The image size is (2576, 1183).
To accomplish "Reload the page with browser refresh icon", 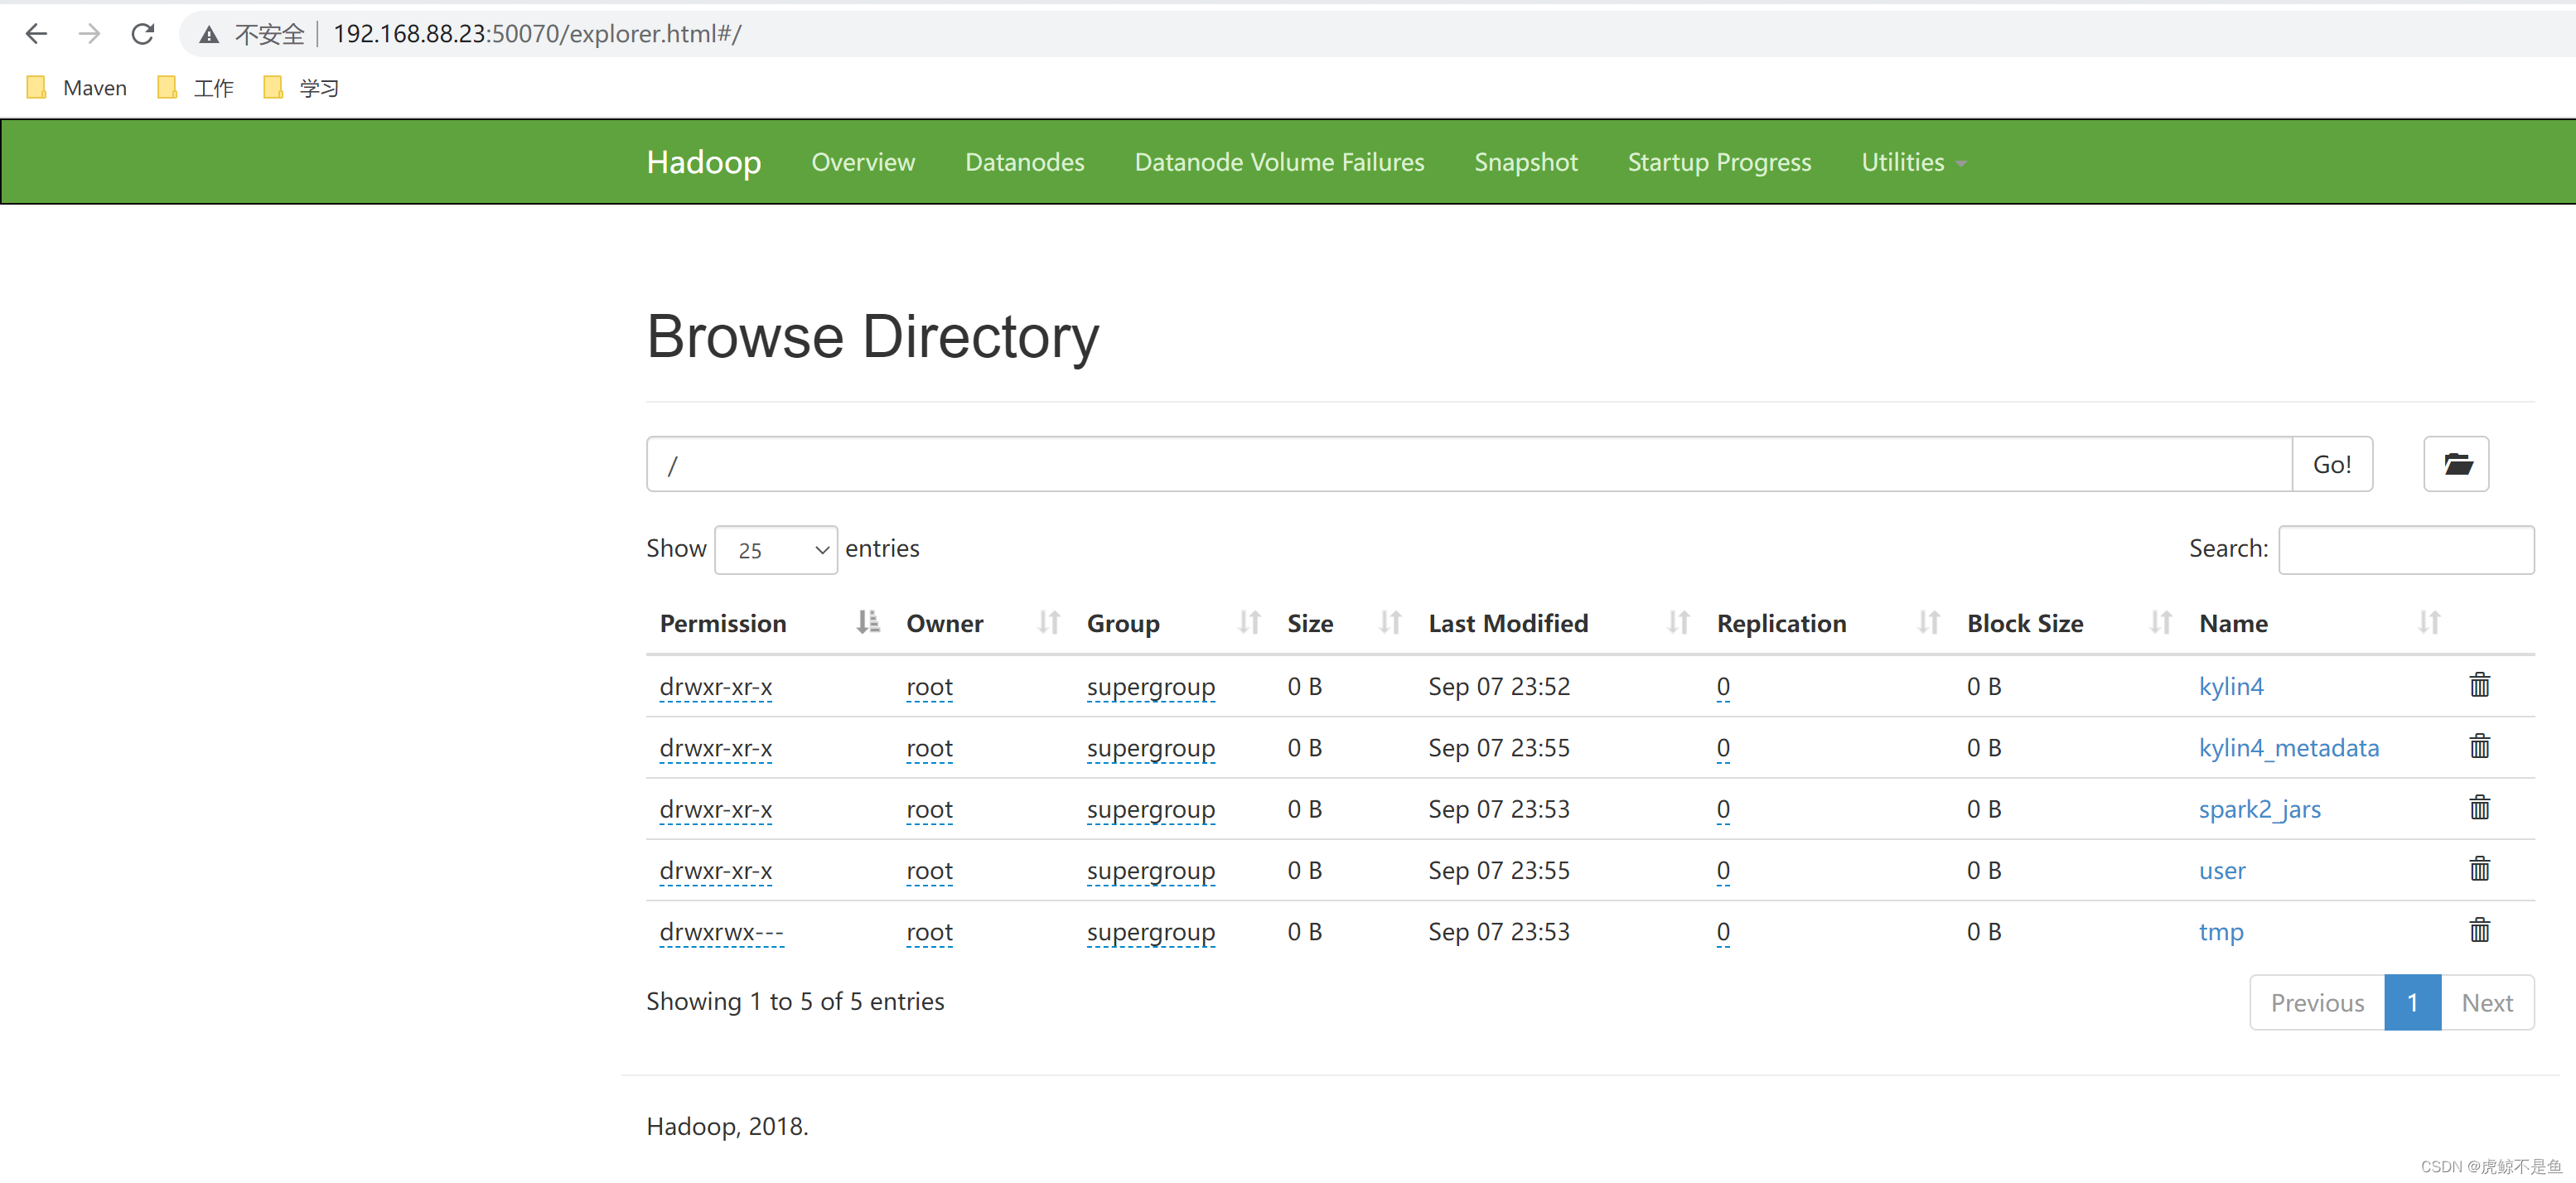I will (x=143, y=34).
